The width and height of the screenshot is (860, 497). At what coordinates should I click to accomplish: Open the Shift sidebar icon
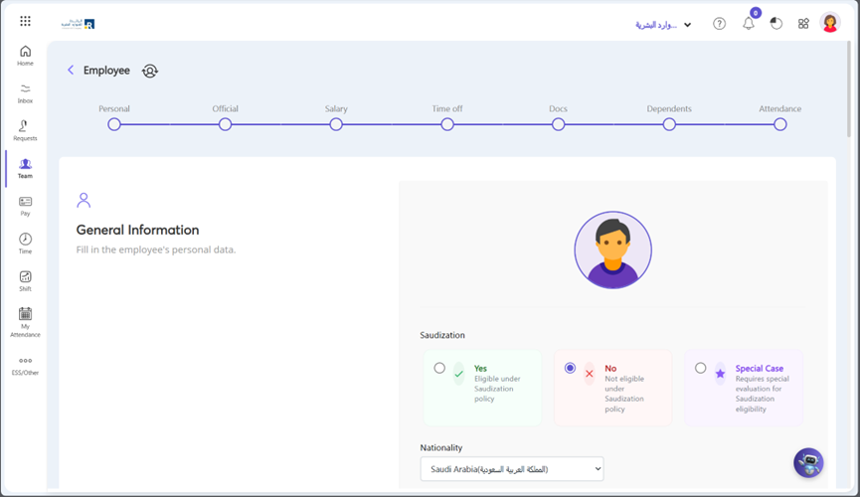pos(25,280)
